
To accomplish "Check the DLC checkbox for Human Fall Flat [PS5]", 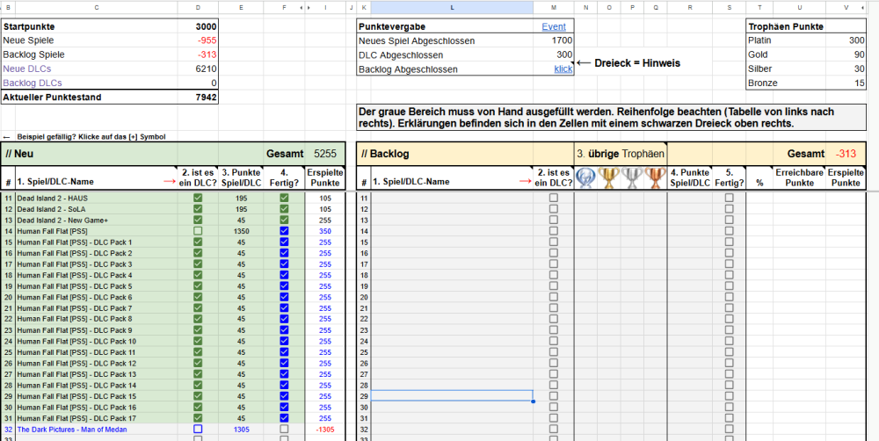I will [198, 231].
